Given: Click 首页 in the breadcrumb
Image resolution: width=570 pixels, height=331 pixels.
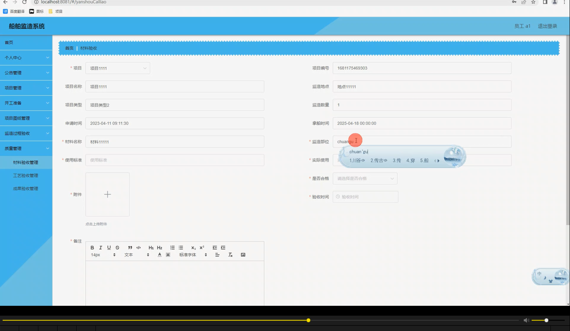Looking at the screenshot, I should coord(69,48).
